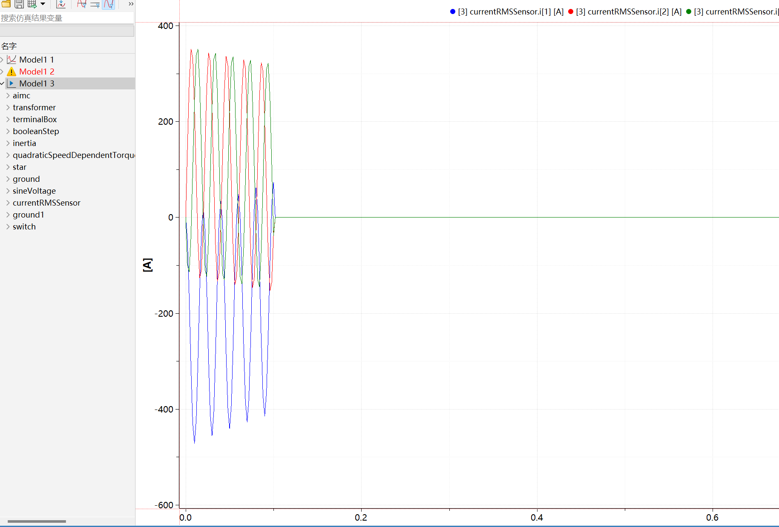Screen dimensions: 779x527
Task: Expand the Model1 1 result node
Action: tap(2, 60)
